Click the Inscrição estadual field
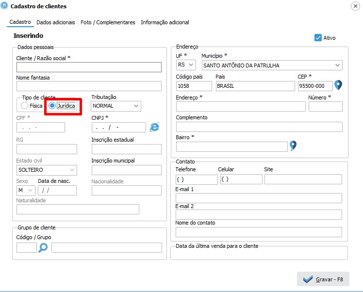This screenshot has width=363, height=292. tap(126, 149)
